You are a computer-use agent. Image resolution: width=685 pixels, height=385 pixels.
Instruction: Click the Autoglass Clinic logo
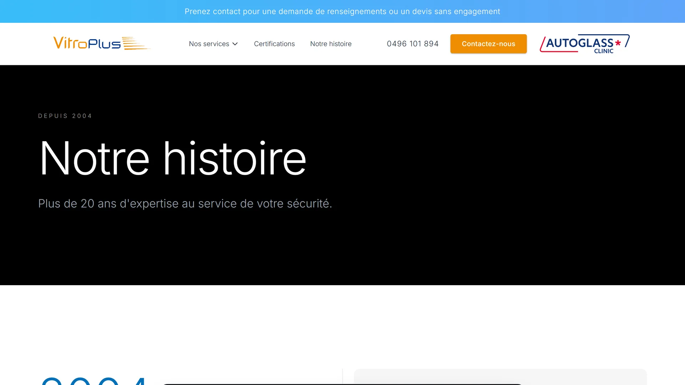(x=585, y=44)
